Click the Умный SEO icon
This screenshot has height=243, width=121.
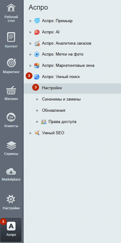pos(37,133)
